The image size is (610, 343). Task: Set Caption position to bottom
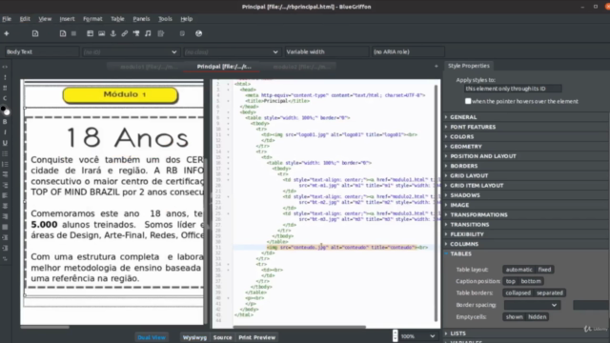531,281
